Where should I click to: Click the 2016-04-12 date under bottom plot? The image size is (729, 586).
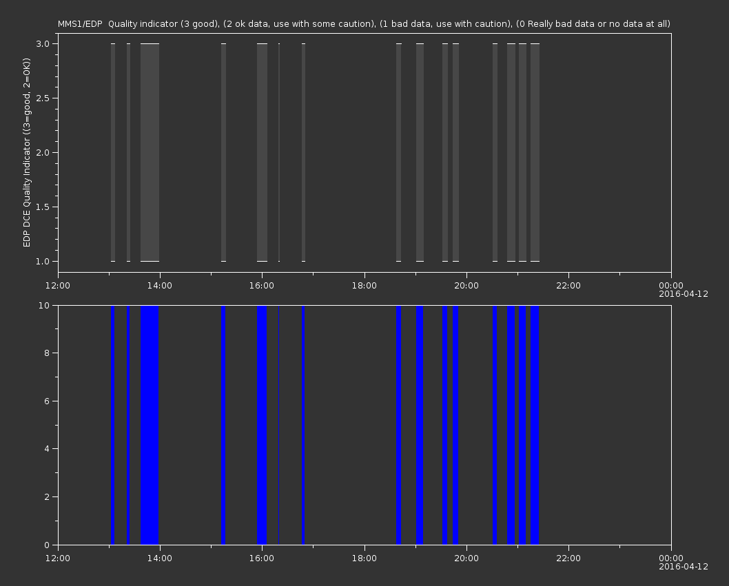(x=684, y=567)
